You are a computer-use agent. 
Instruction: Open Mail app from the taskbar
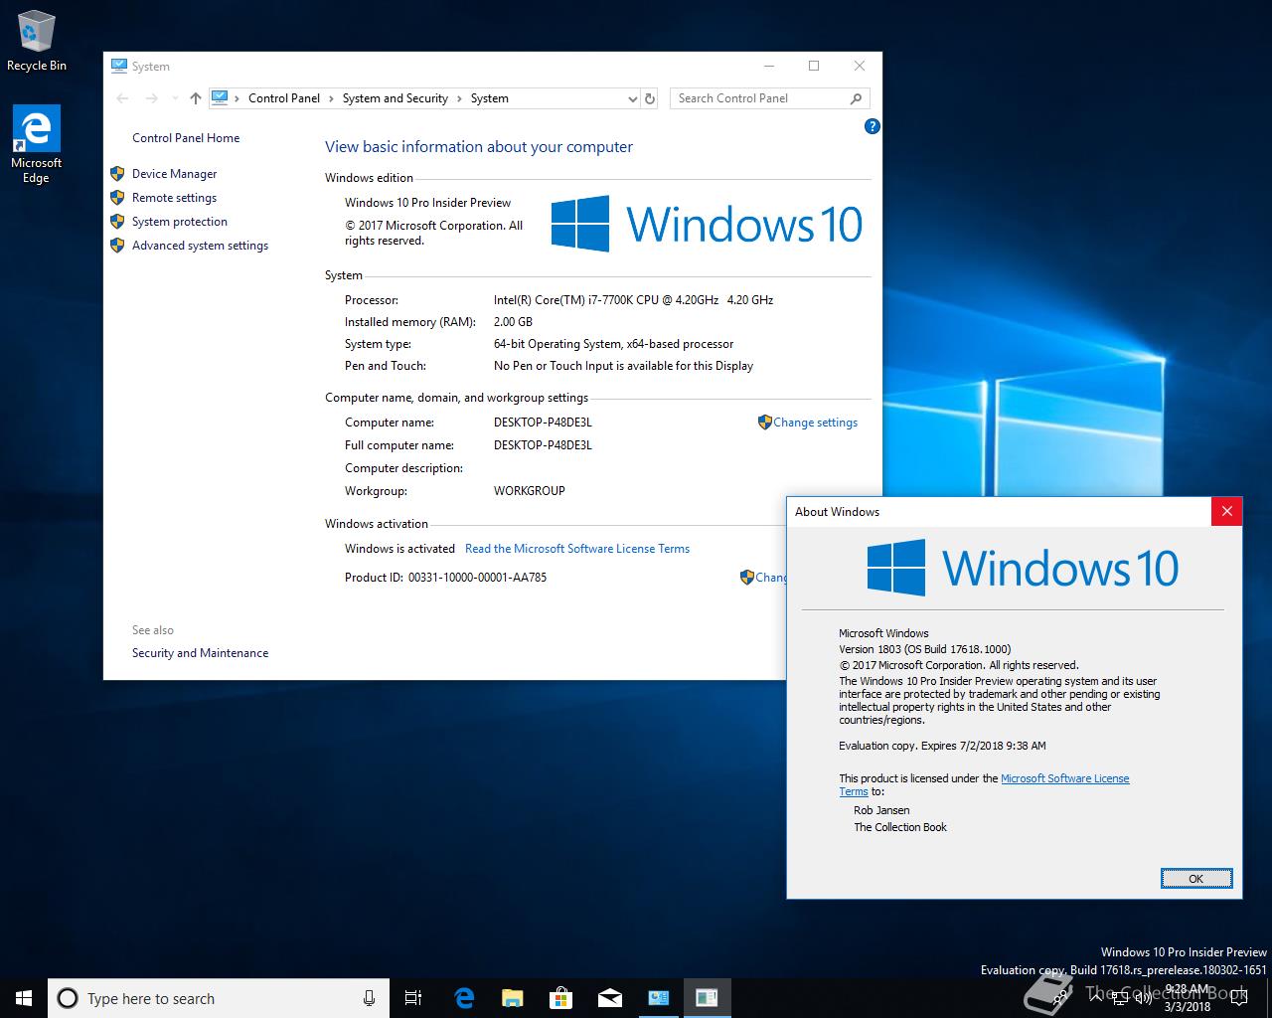[609, 998]
